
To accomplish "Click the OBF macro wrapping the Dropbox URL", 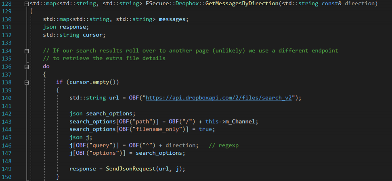I will coord(134,98).
